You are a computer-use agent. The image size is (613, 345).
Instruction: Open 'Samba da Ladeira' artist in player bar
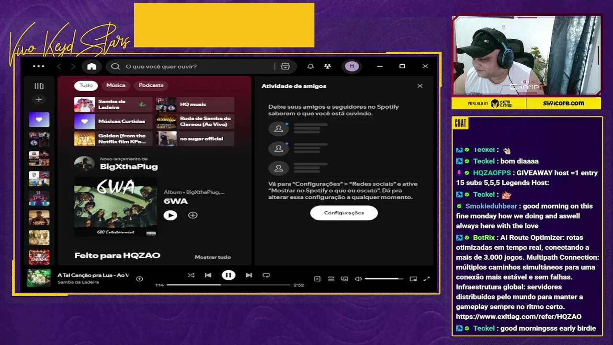(x=78, y=282)
